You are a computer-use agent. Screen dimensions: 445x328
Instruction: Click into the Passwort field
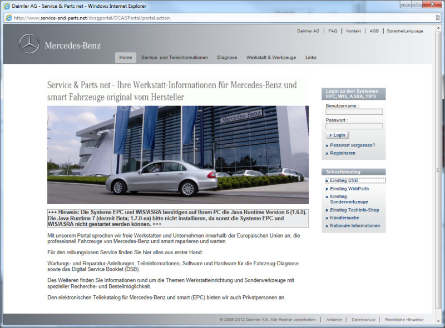354,126
